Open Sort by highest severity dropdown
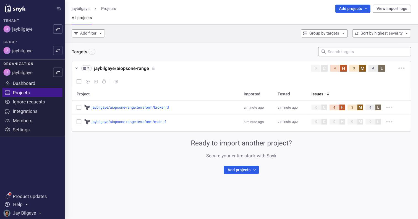 pyautogui.click(x=382, y=33)
